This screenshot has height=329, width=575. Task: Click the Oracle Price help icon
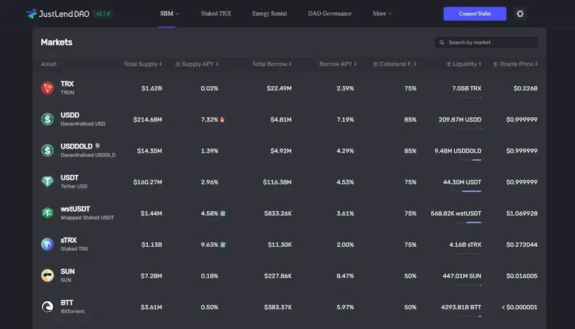click(x=496, y=64)
